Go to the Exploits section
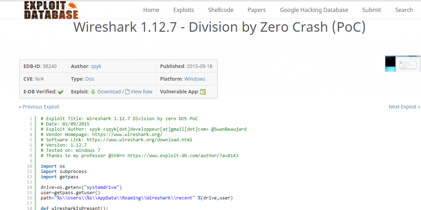Image resolution: width=421 pixels, height=210 pixels. (x=184, y=10)
